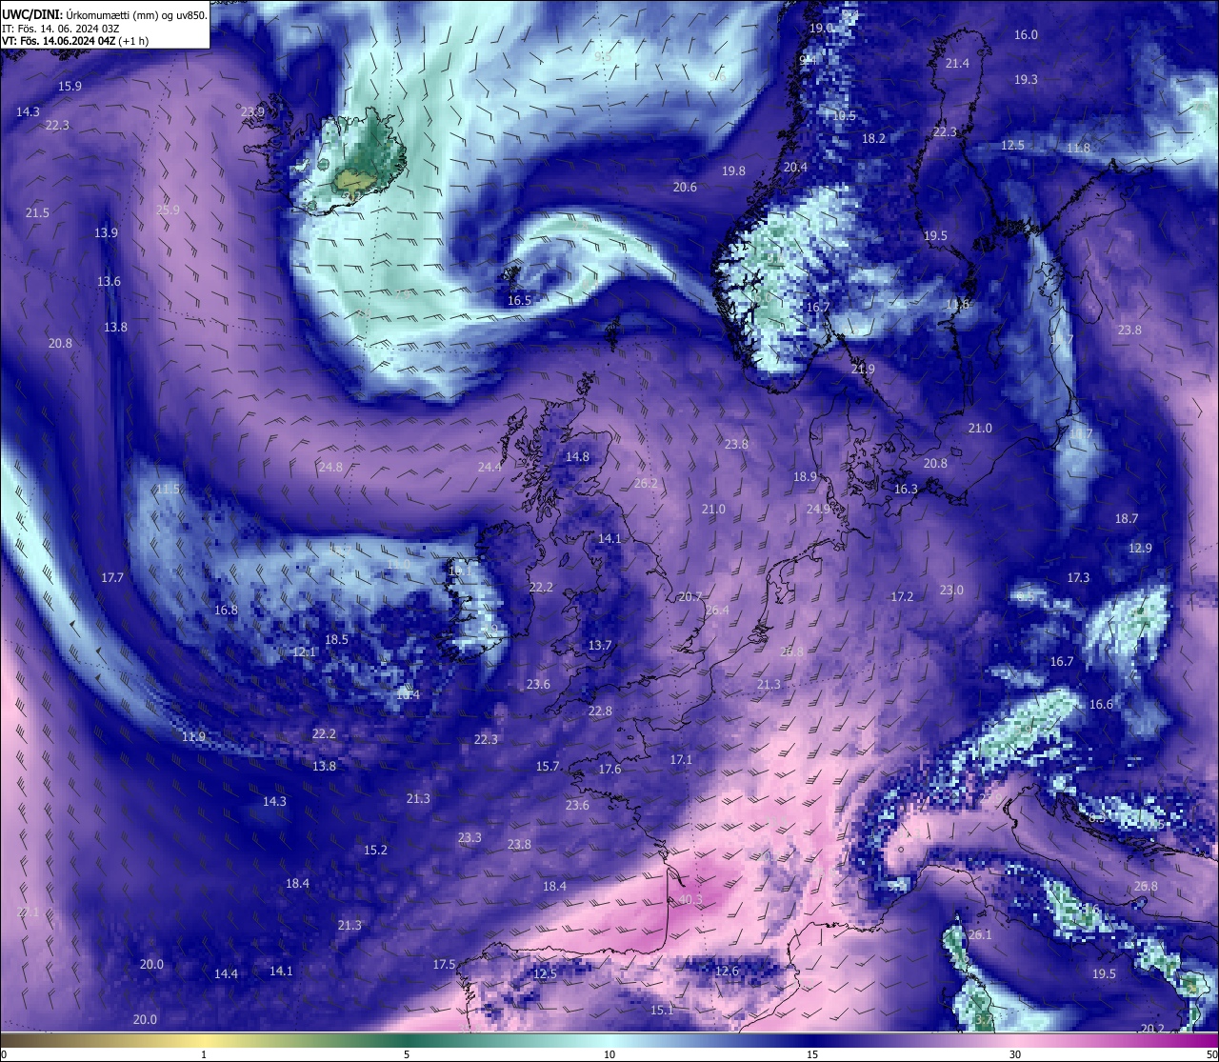Screen dimensions: 1219x1062
Task: Click the 16.5 value near the Faroe Islands
Action: (x=519, y=300)
